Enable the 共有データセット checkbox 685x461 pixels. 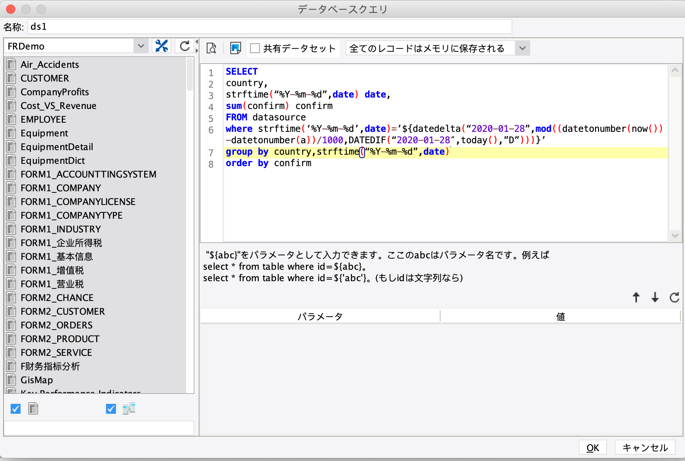tap(255, 48)
